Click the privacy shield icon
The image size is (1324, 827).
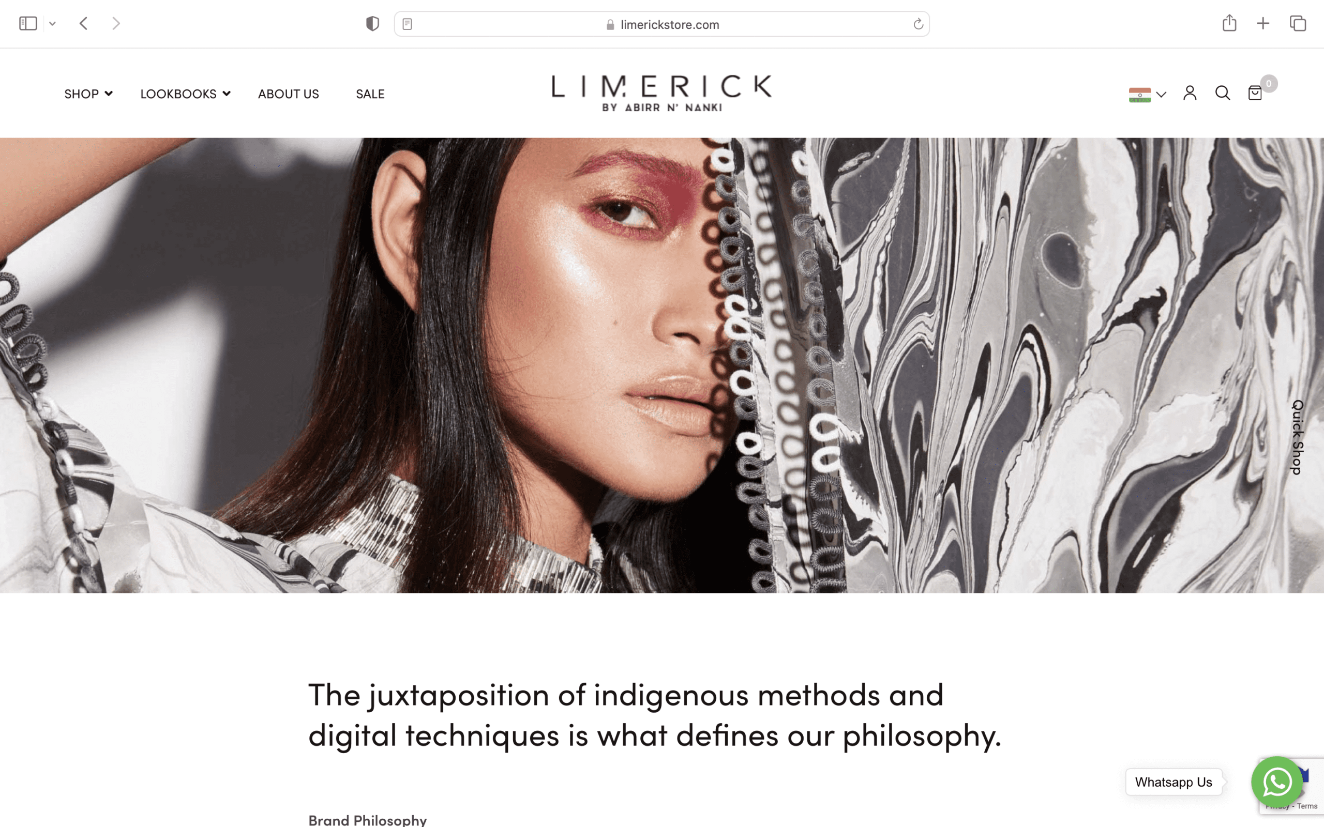[372, 24]
